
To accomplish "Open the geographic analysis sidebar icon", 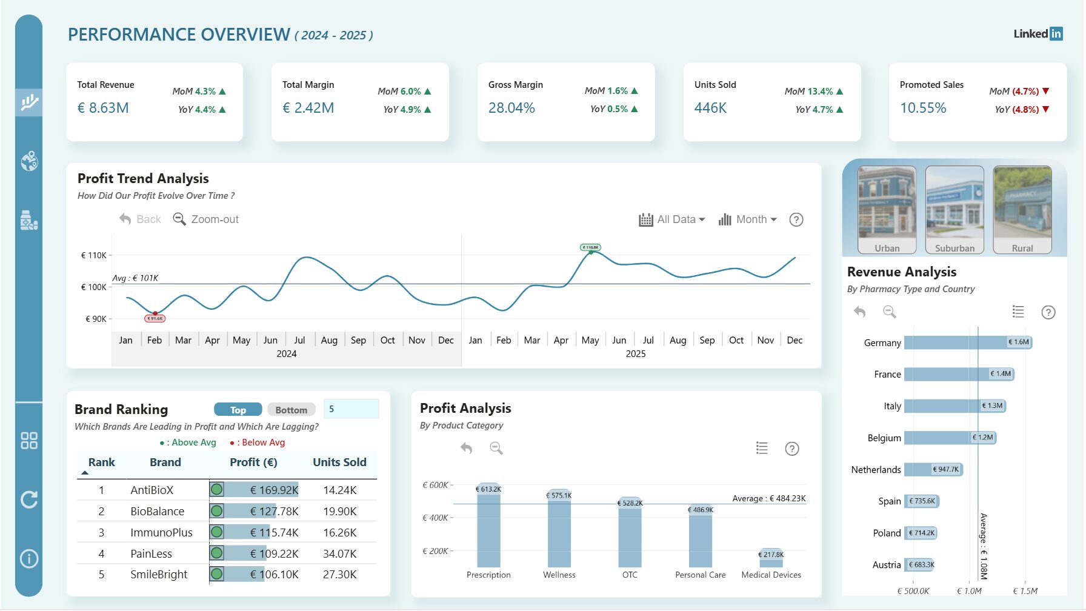I will pyautogui.click(x=28, y=160).
